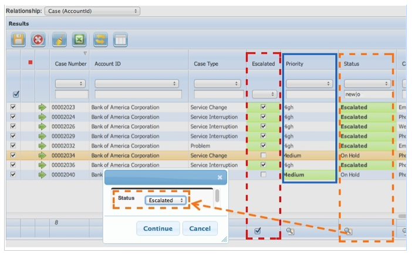Open the Status filter operator dropdown
412x256 pixels.
pyautogui.click(x=367, y=84)
